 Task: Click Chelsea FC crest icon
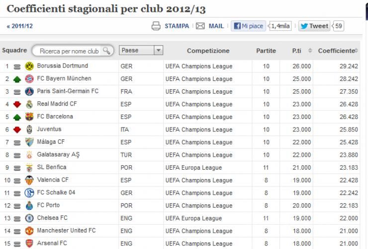pyautogui.click(x=29, y=218)
